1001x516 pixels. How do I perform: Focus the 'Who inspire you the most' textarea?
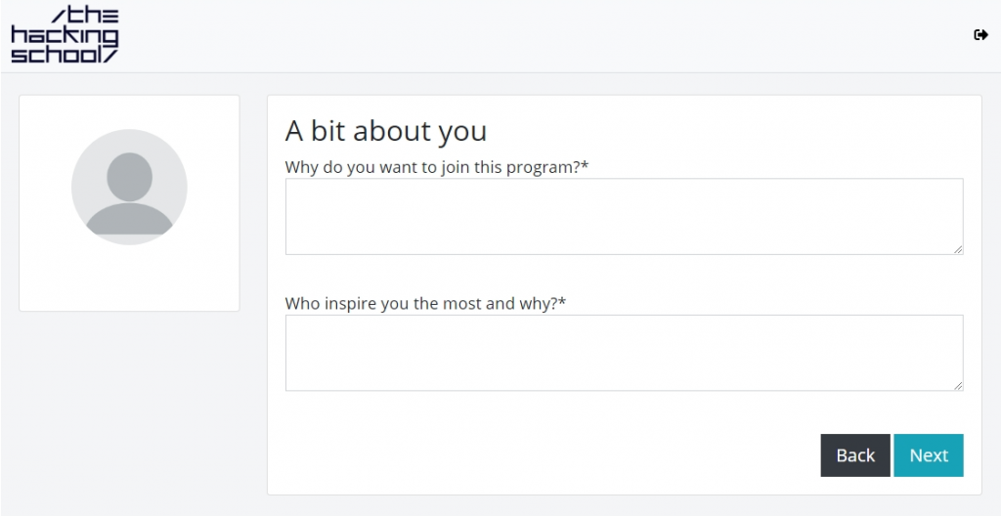624,353
